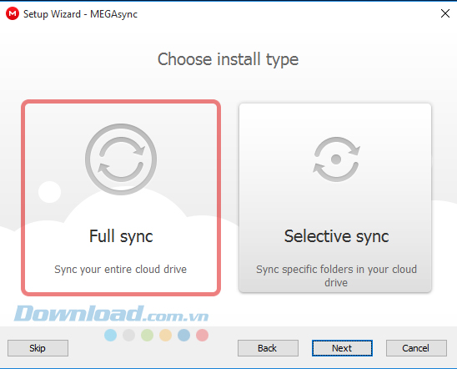Click the green dot
457x369 pixels.
click(x=147, y=335)
